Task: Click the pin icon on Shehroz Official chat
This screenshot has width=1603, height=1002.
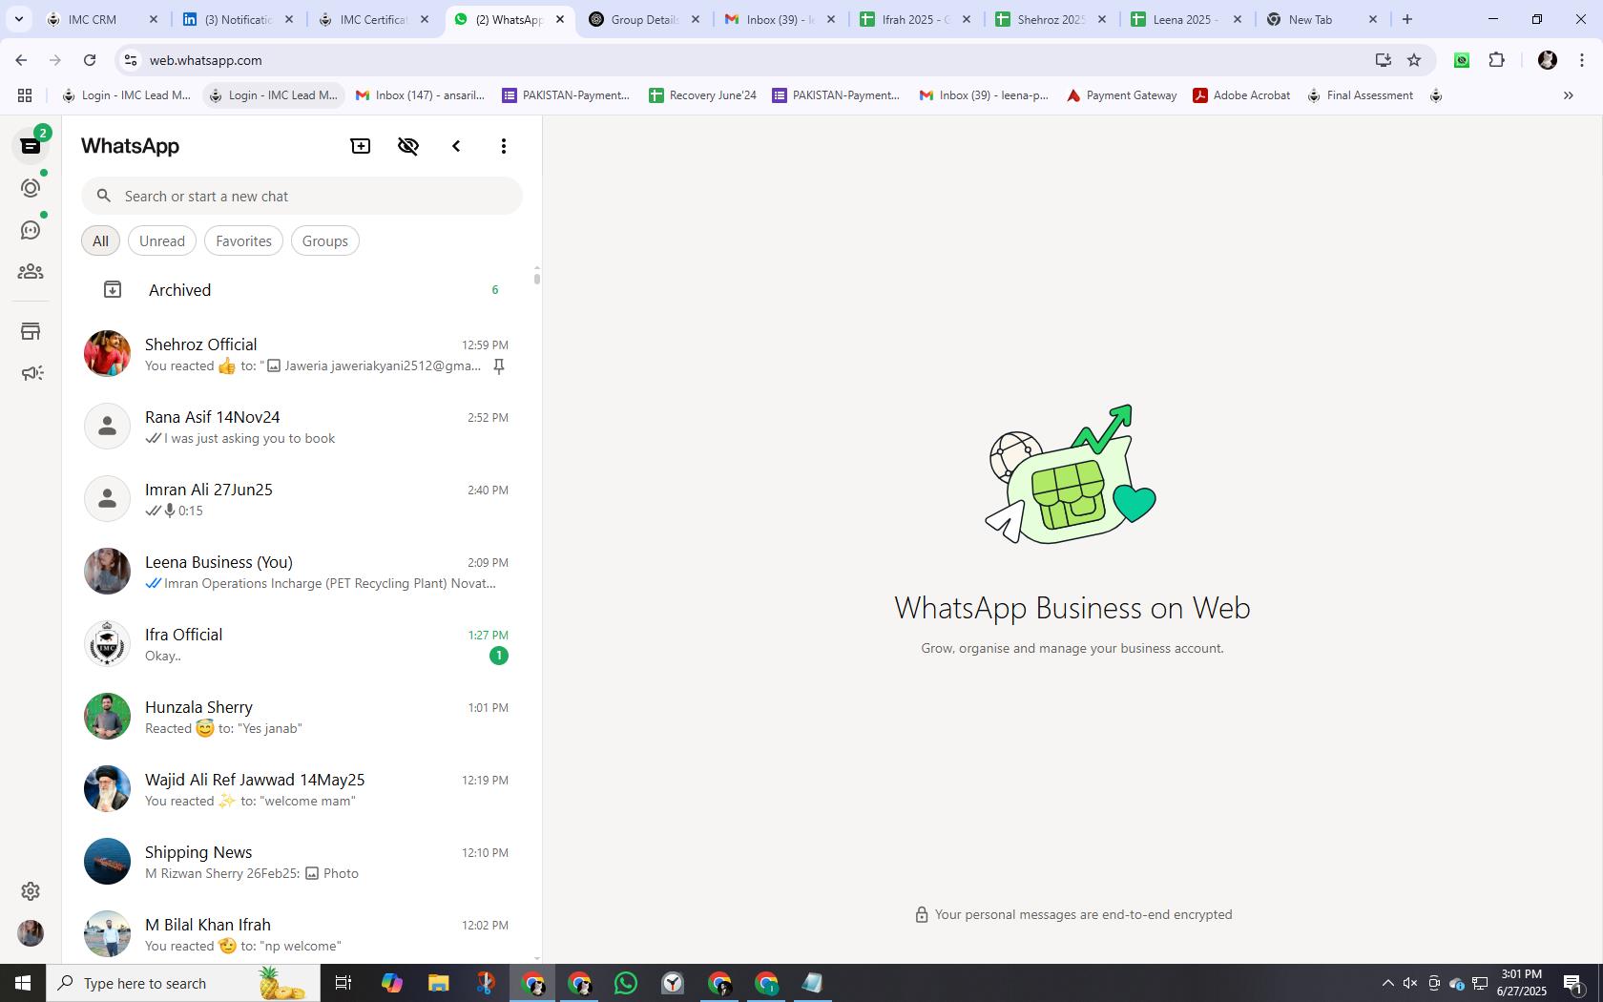Action: coord(499,366)
